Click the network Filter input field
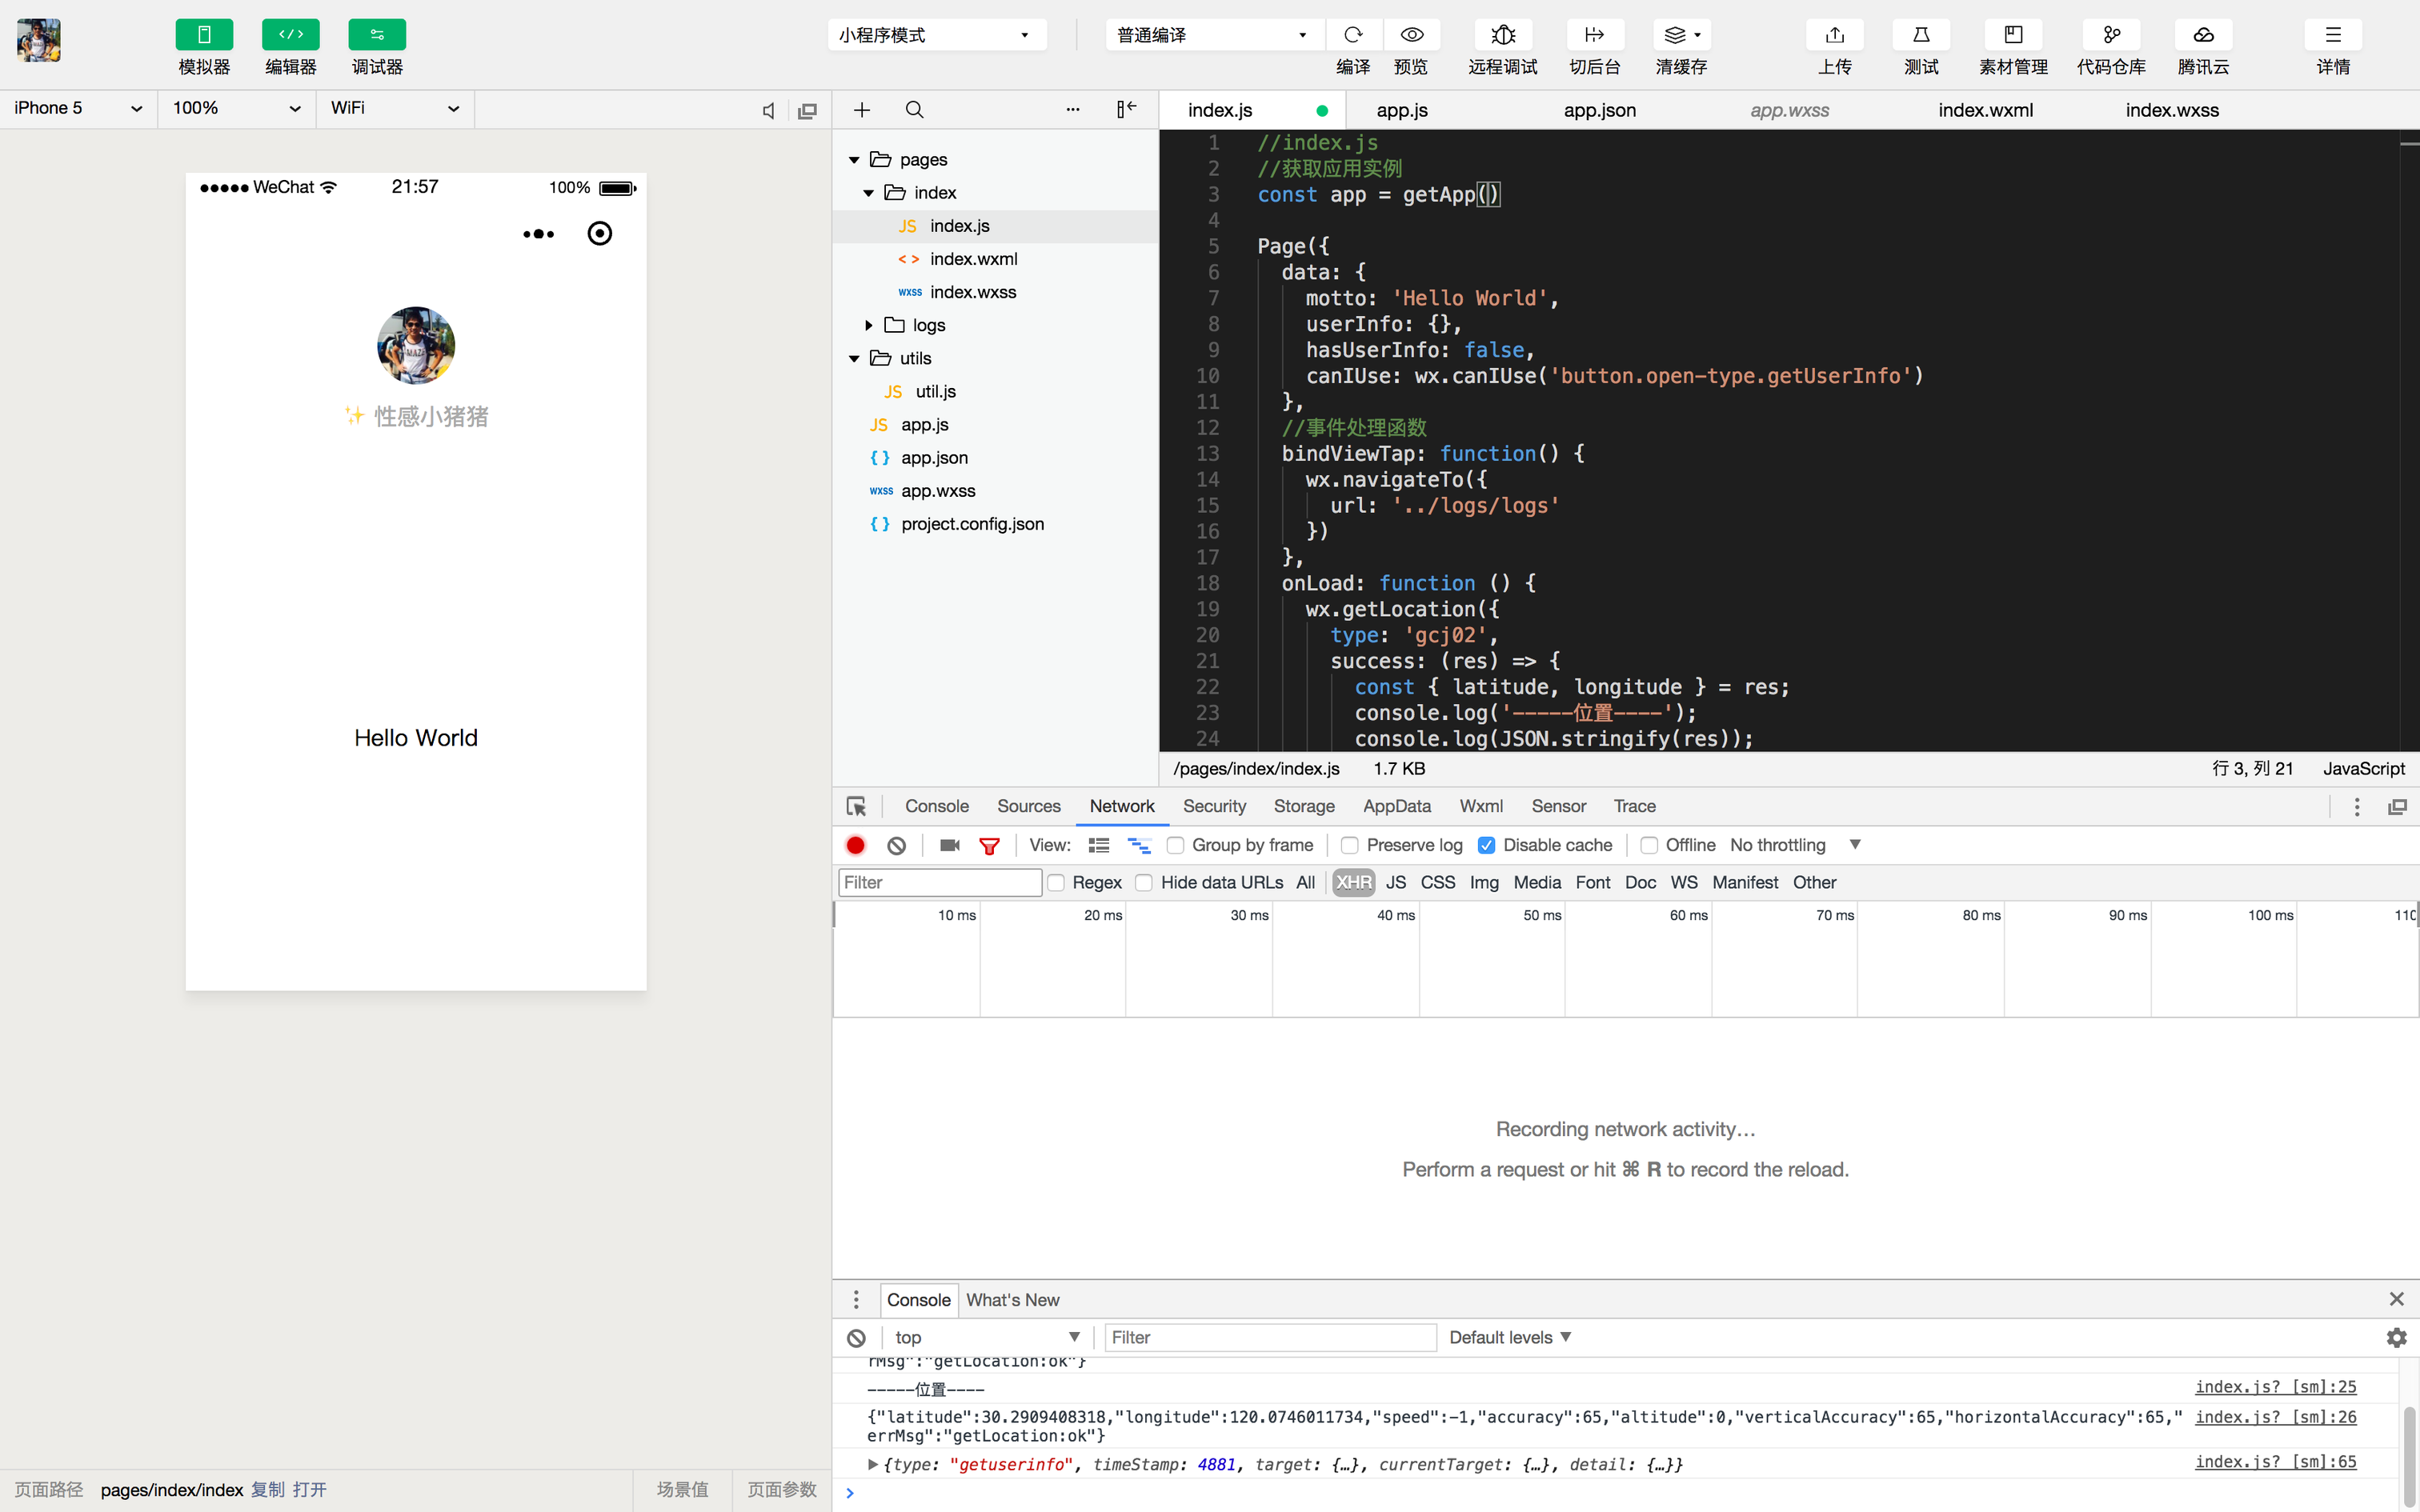2420x1512 pixels. click(939, 882)
